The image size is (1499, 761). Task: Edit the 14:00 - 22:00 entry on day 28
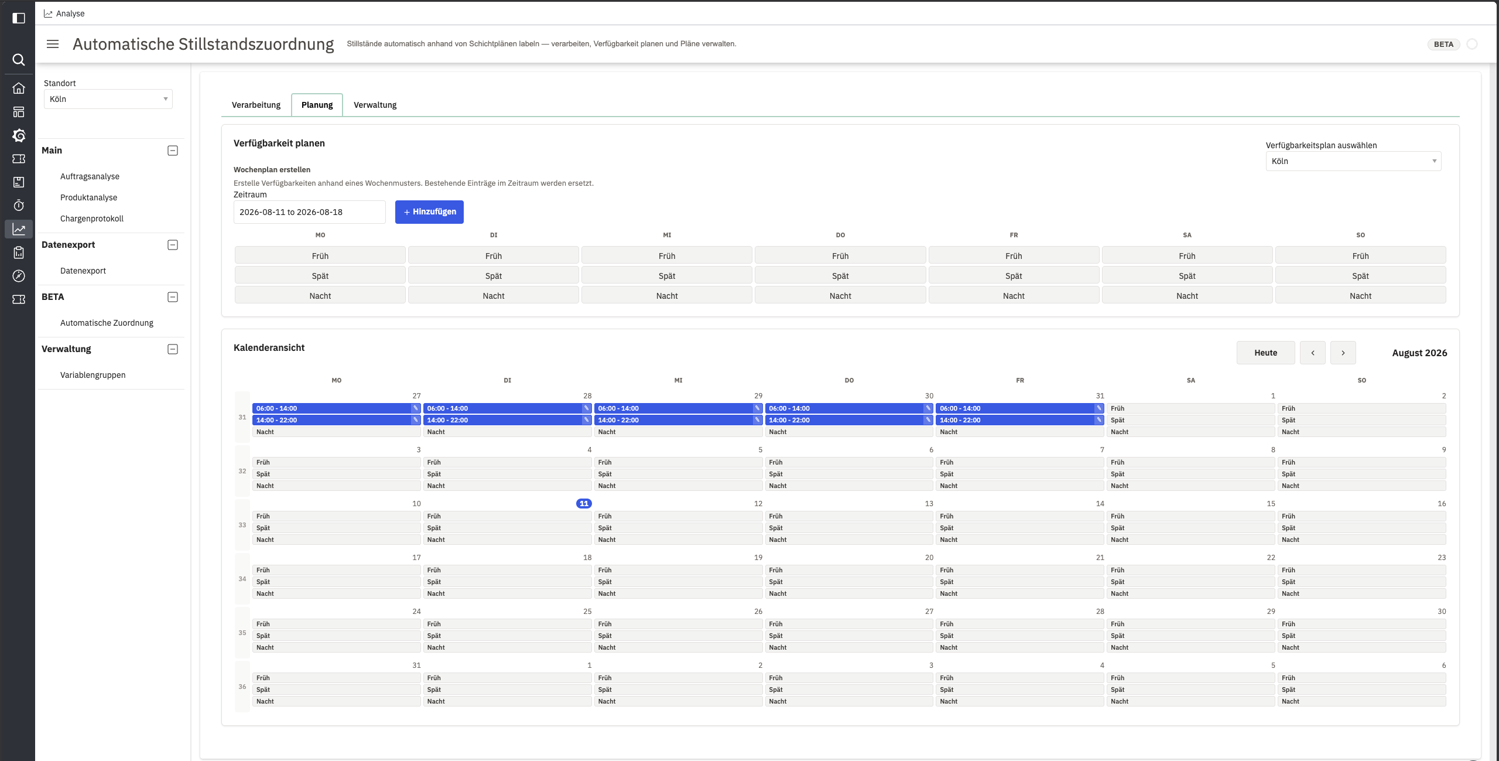click(x=586, y=420)
